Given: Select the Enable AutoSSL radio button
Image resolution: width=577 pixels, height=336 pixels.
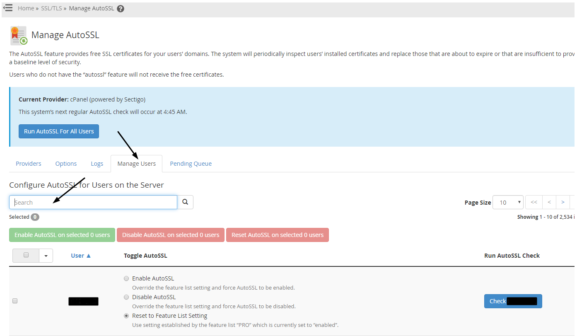Looking at the screenshot, I should tap(126, 278).
